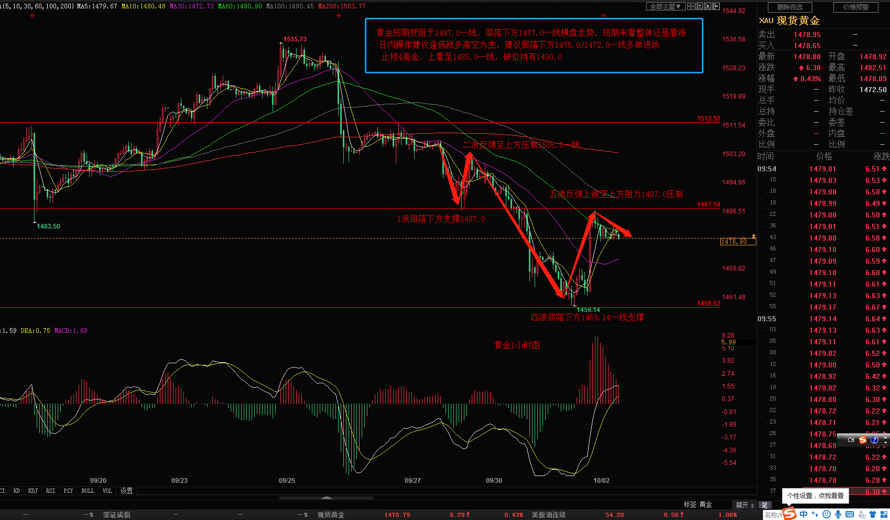Click the 1478.80 current price label on axis
Screen dimensions: 890x520
coord(738,242)
